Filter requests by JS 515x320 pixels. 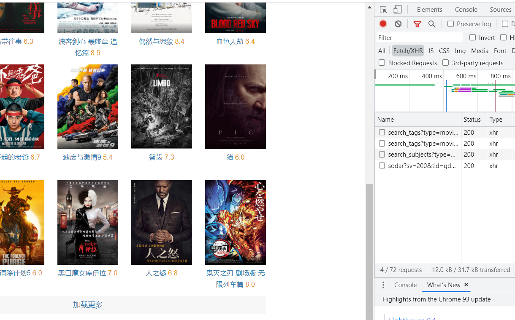(431, 51)
